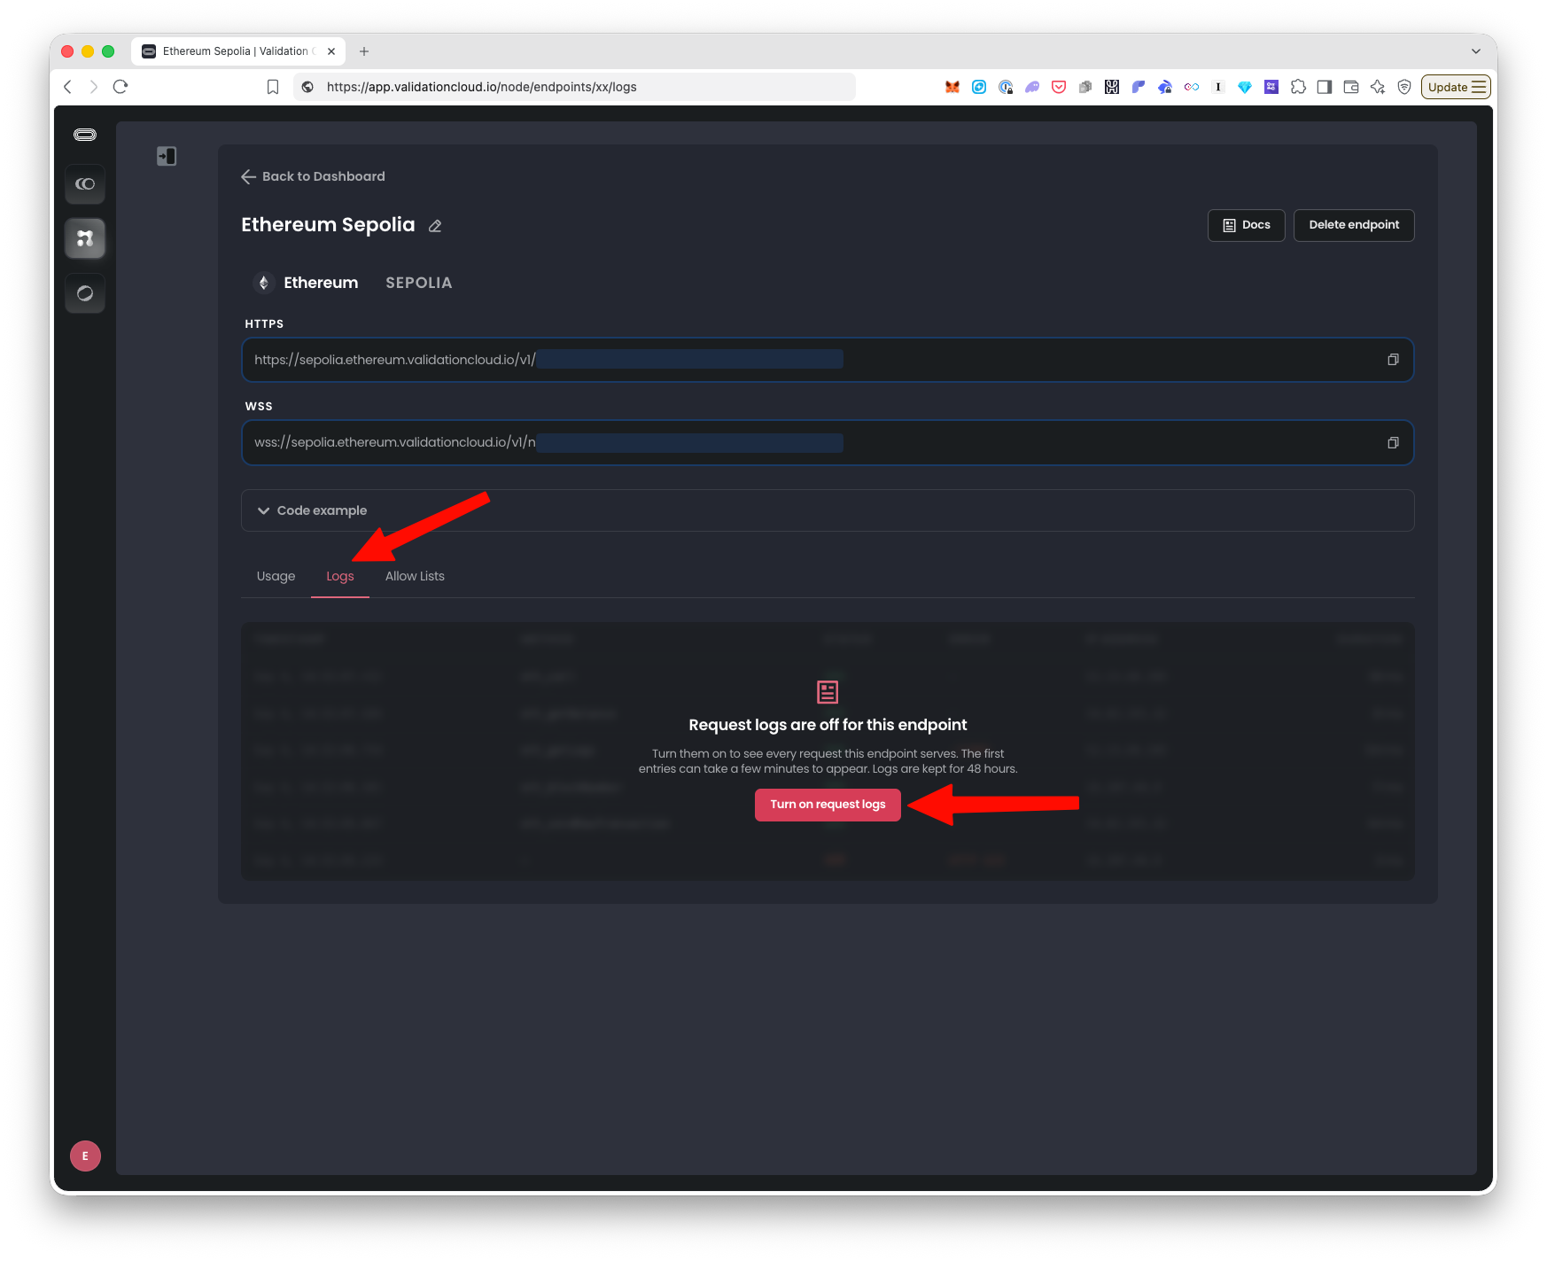Go back with the browser back arrow

[x=67, y=87]
